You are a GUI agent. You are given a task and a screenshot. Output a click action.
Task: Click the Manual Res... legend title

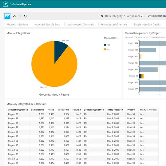coord(112,38)
